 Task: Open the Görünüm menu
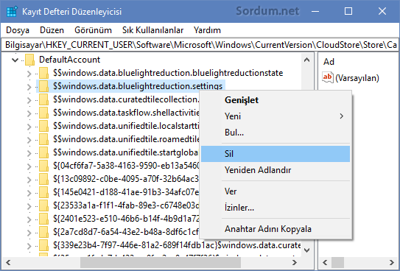[x=93, y=30]
